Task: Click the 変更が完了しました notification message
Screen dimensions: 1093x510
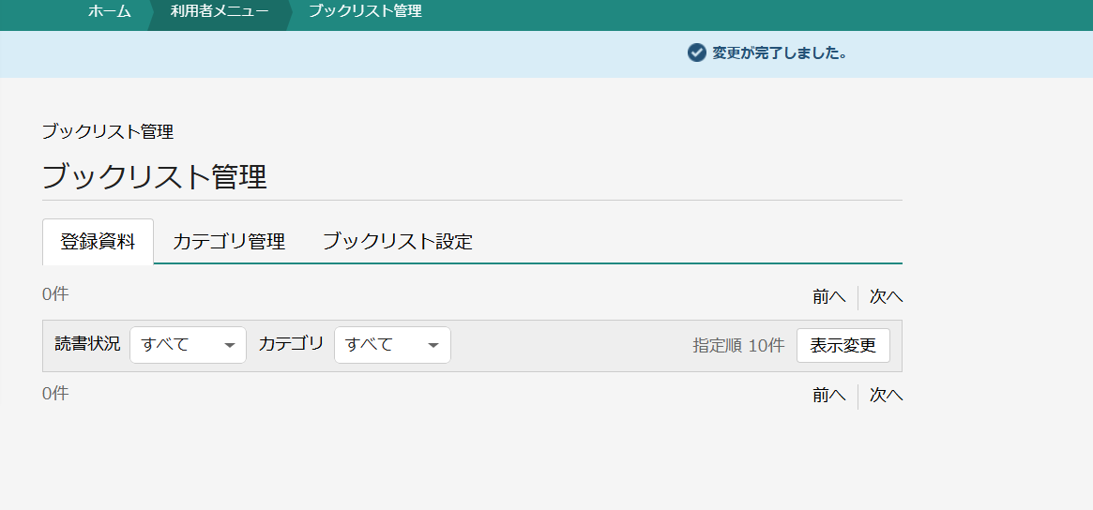Action: click(x=780, y=52)
